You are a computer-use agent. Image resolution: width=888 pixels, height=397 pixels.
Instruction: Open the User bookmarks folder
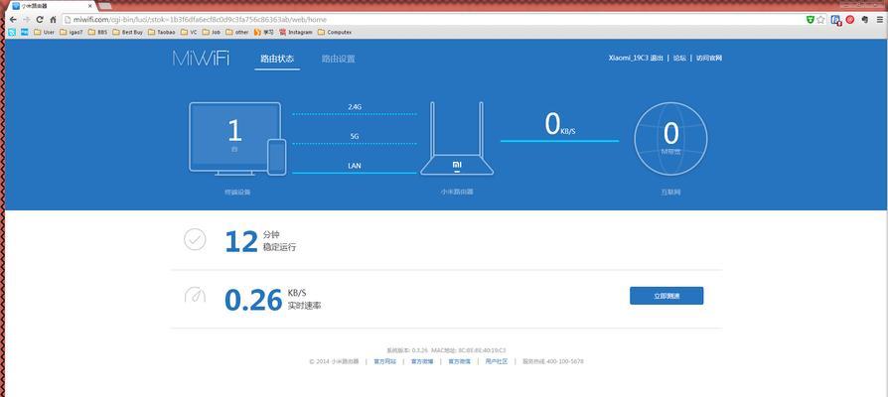point(44,32)
